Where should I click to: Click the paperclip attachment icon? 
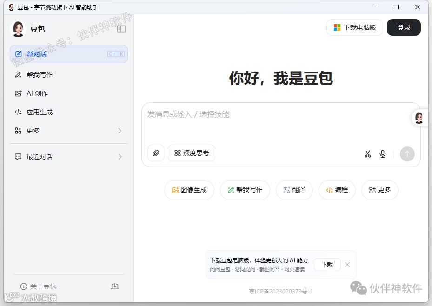pyautogui.click(x=156, y=153)
